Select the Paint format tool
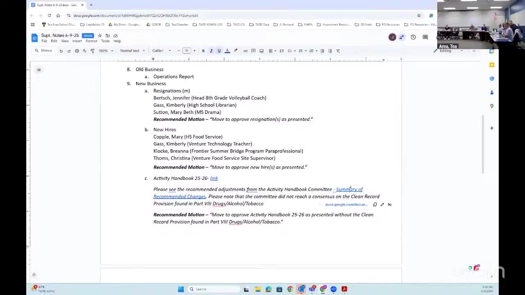525x295 pixels. click(x=92, y=51)
